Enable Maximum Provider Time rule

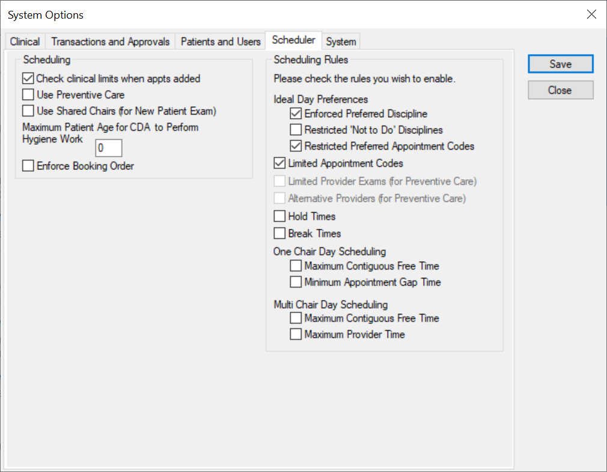click(x=295, y=334)
